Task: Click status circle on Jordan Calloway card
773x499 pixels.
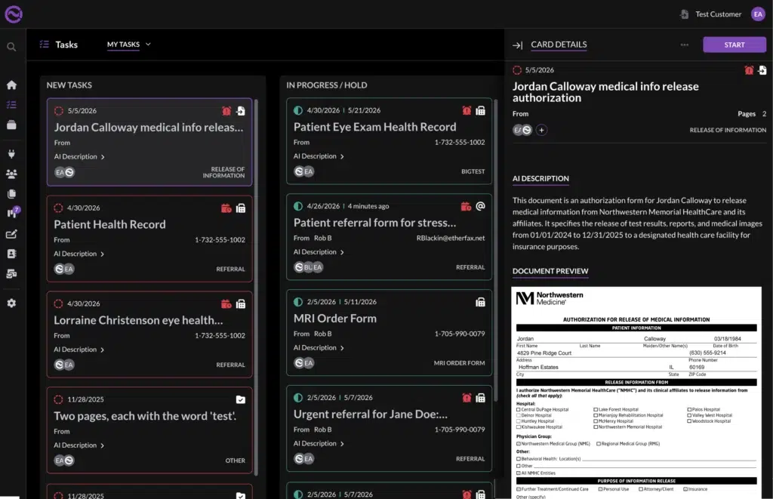Action: pyautogui.click(x=59, y=111)
